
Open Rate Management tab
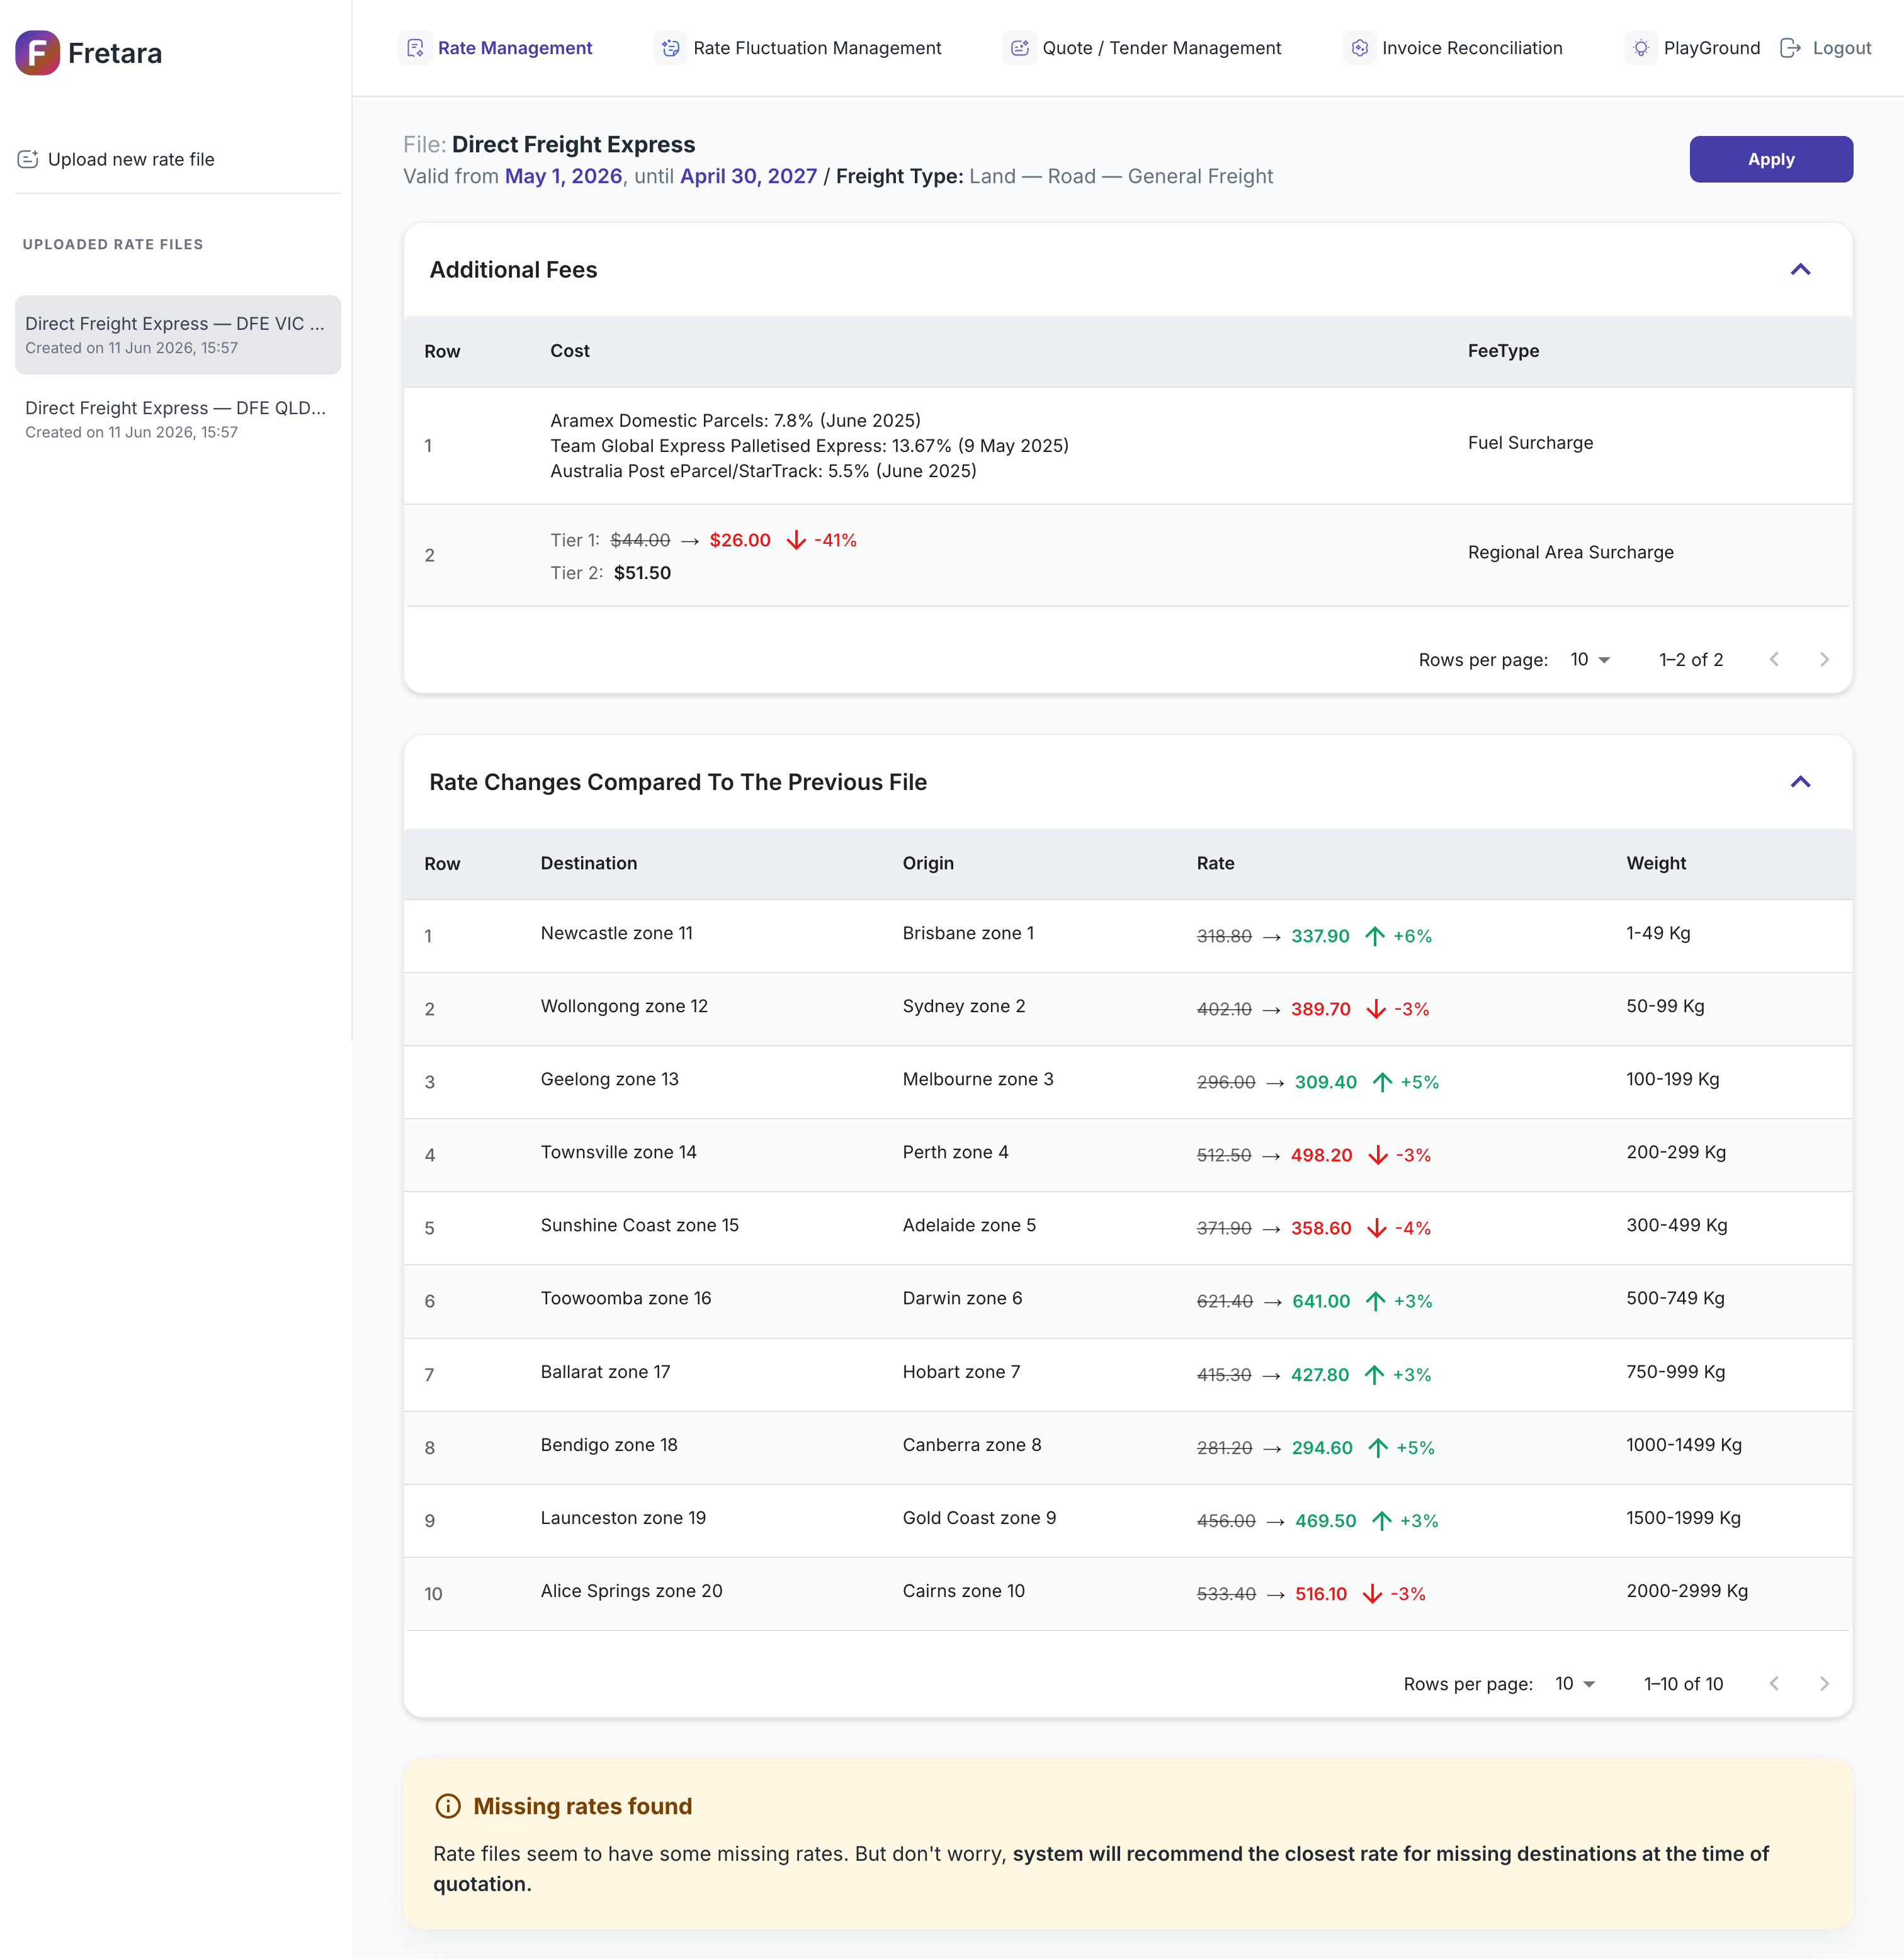[x=497, y=48]
